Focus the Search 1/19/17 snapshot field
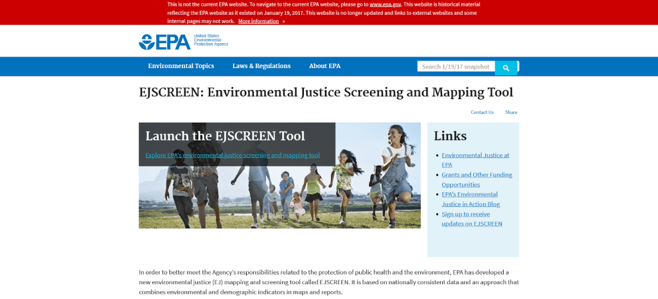Viewport: 658px width, 299px height. coord(456,66)
